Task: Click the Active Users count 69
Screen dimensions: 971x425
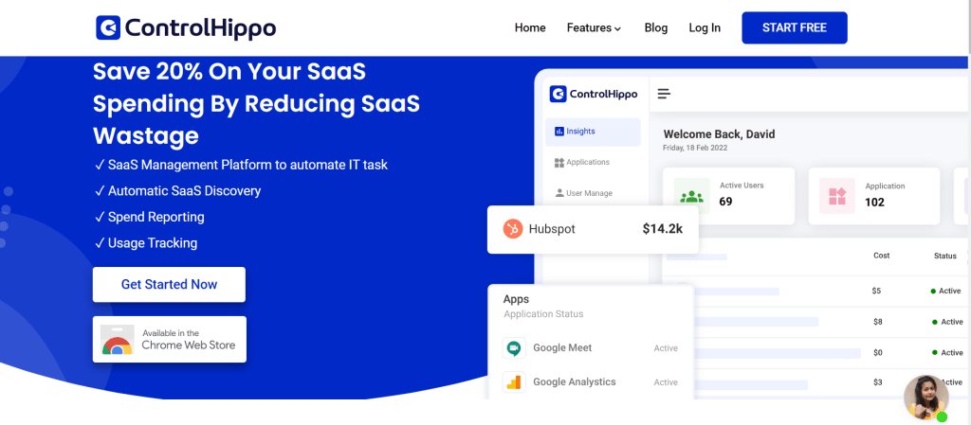Action: (x=725, y=202)
